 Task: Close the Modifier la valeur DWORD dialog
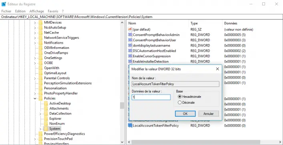[217, 69]
